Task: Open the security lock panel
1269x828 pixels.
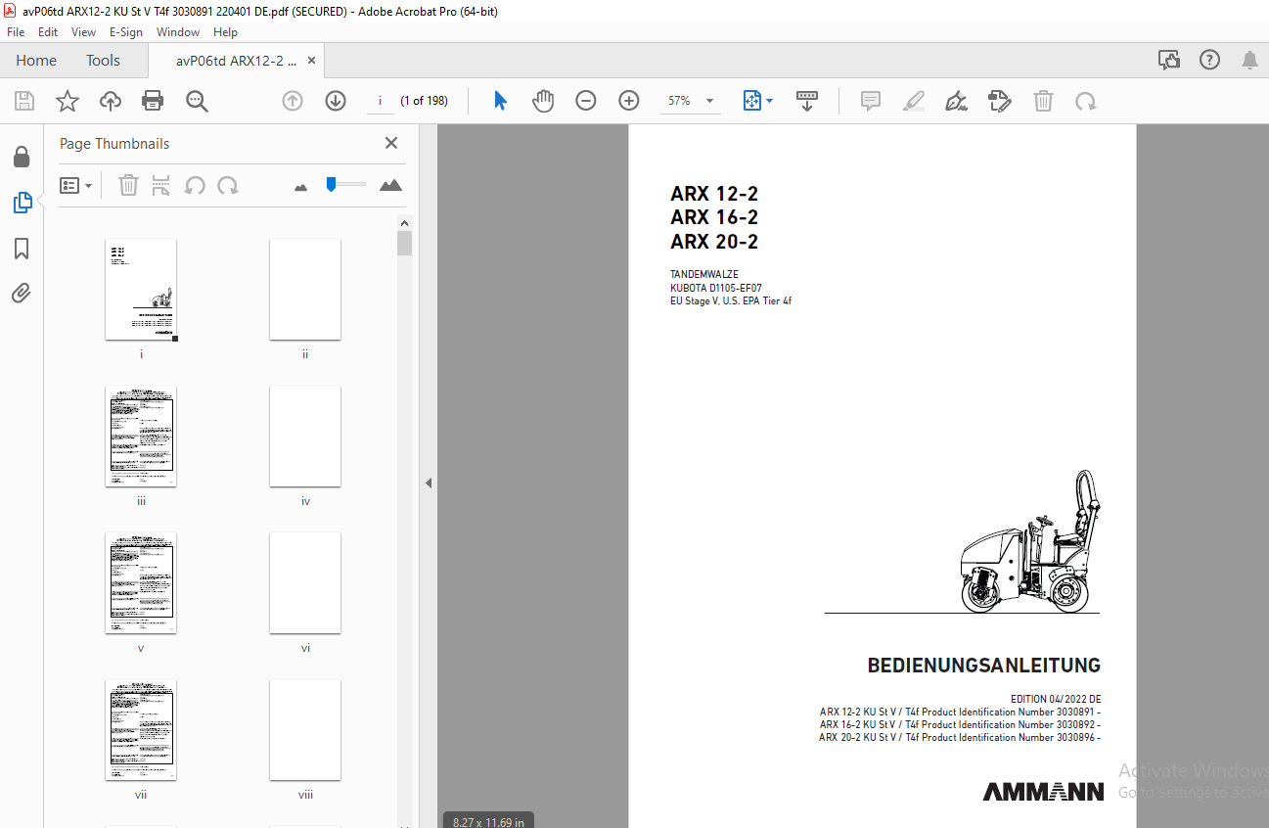Action: pyautogui.click(x=22, y=157)
